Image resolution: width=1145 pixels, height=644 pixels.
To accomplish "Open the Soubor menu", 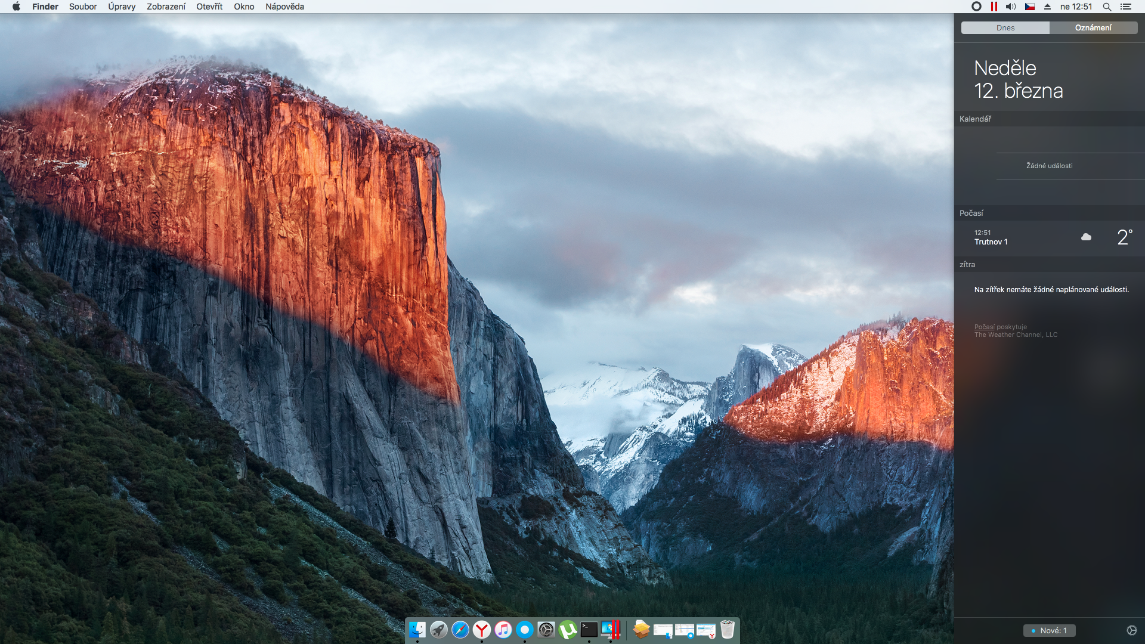I will tap(83, 7).
